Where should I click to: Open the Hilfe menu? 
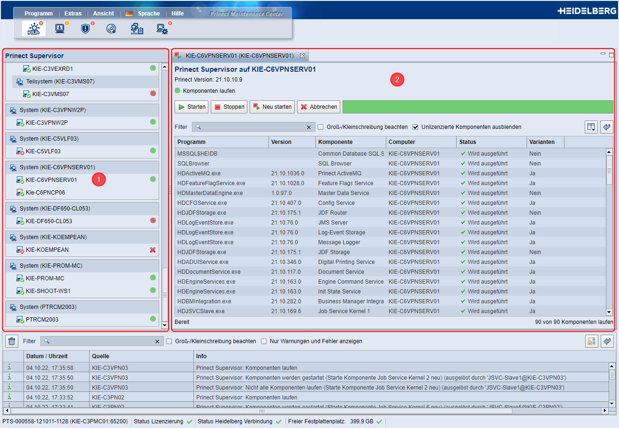point(177,14)
